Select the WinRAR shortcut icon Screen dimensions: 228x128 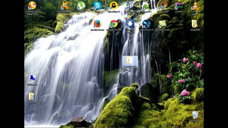(179, 6)
